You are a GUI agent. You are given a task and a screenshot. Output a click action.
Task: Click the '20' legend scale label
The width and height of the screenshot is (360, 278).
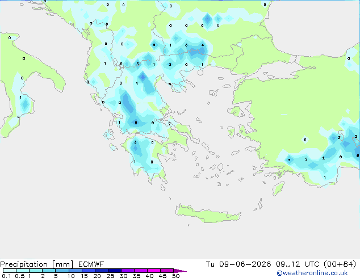click(x=97, y=276)
